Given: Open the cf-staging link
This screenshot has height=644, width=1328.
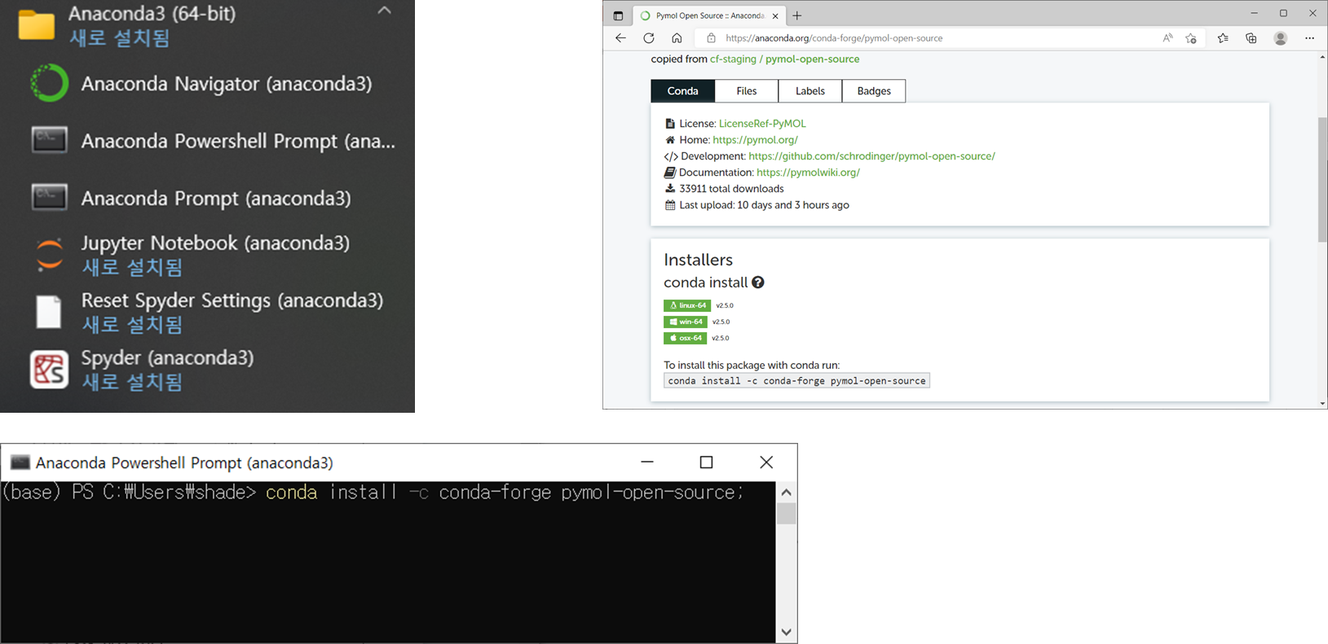Looking at the screenshot, I should coord(733,59).
